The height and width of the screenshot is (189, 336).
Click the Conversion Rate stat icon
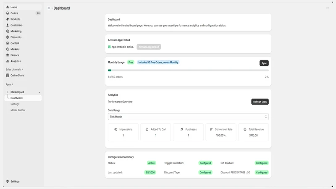[x=211, y=129]
